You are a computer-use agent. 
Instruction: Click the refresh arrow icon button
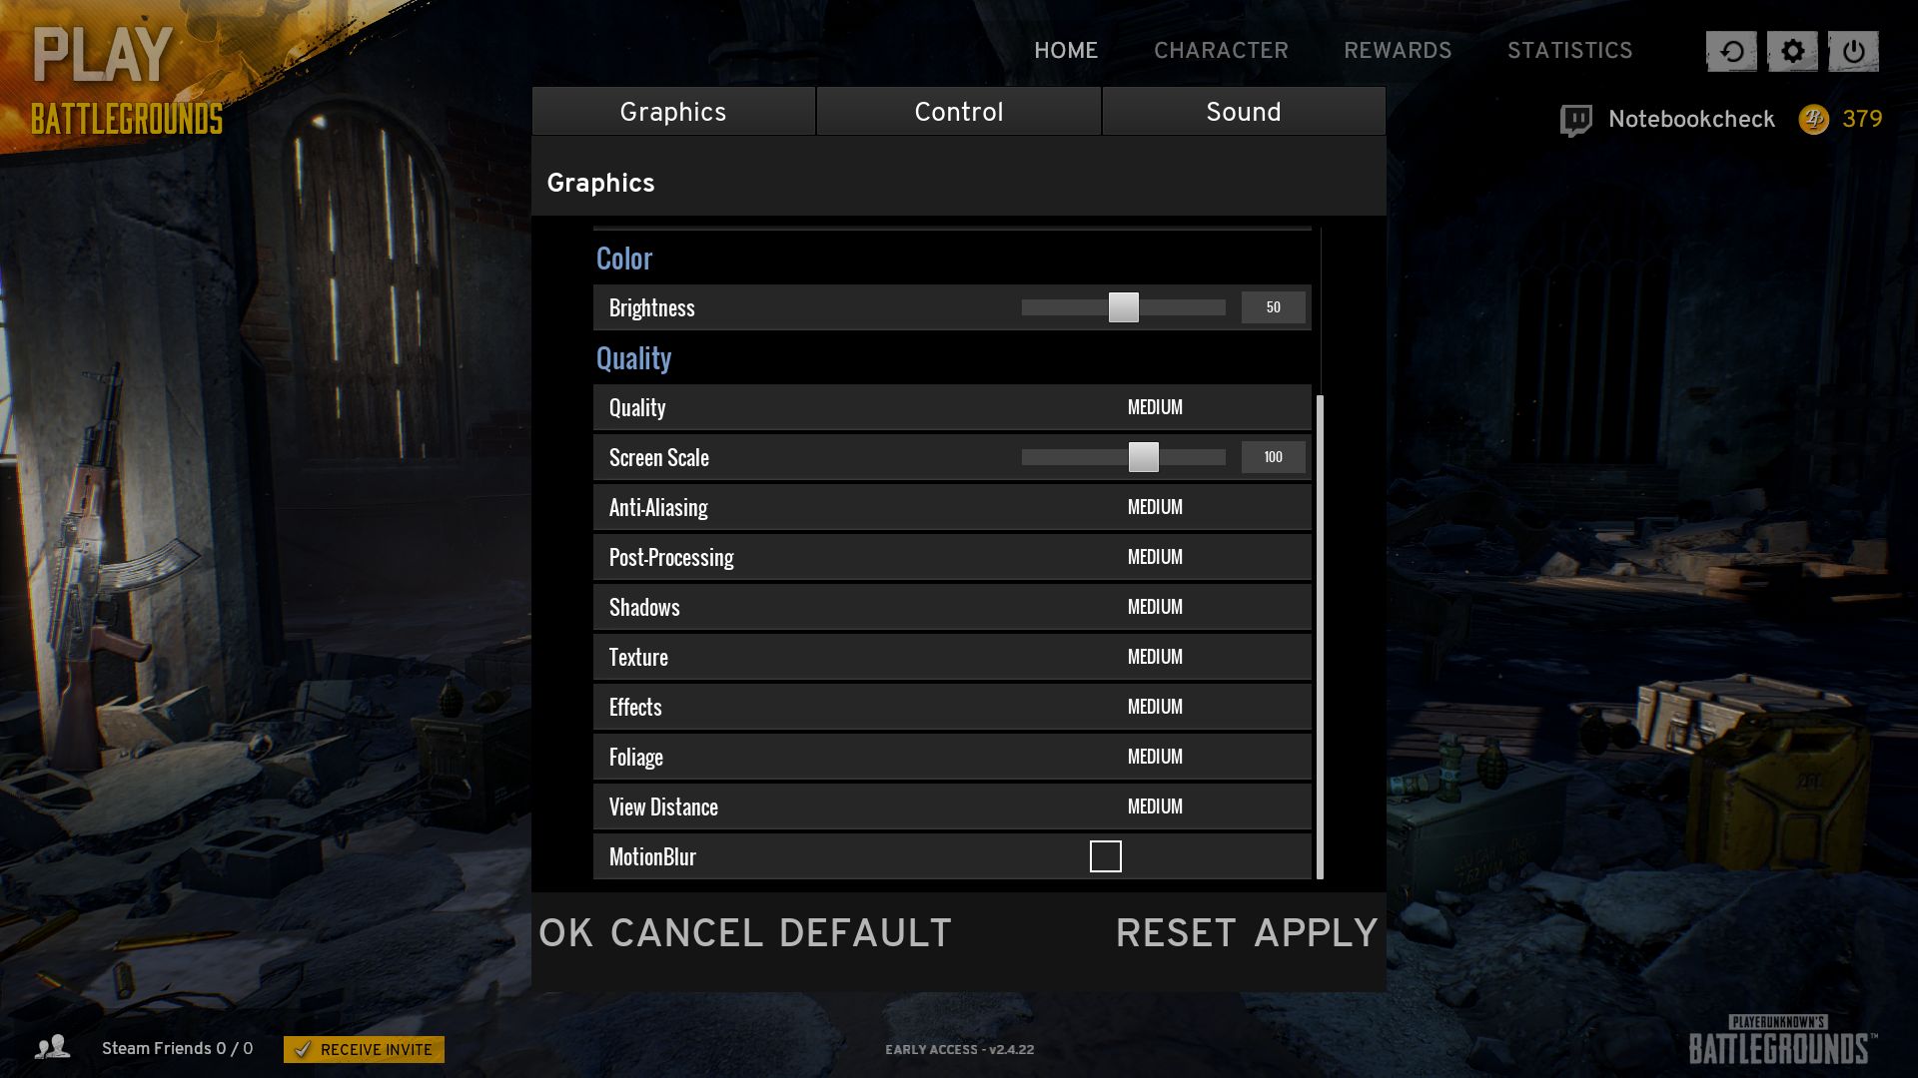pyautogui.click(x=1731, y=51)
